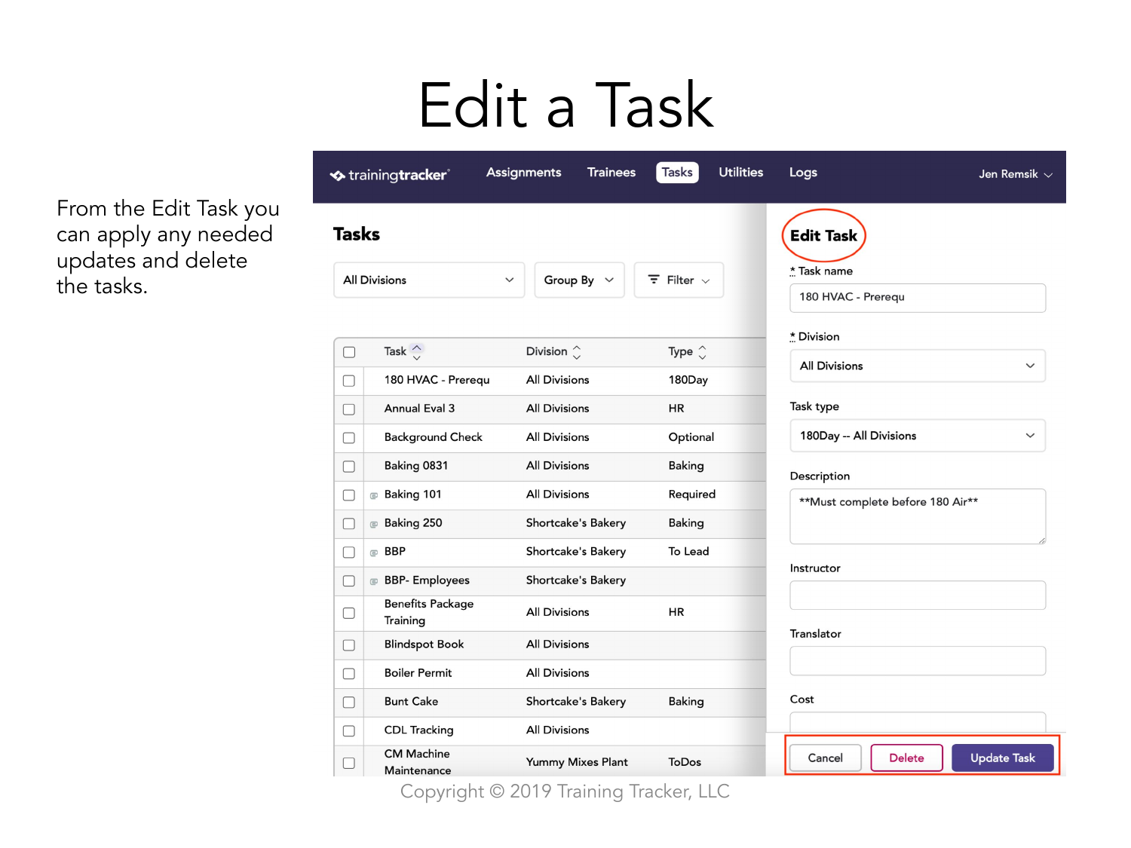Image resolution: width=1131 pixels, height=848 pixels.
Task: Check the Baking 250 row
Action: (349, 524)
